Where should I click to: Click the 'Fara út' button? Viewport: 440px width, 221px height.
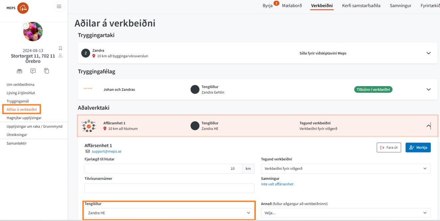[389, 148]
